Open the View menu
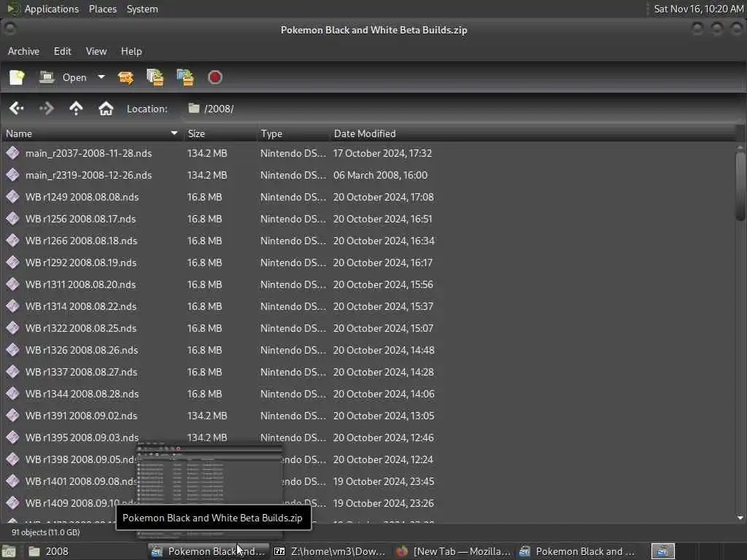Image resolution: width=747 pixels, height=560 pixels. point(96,51)
